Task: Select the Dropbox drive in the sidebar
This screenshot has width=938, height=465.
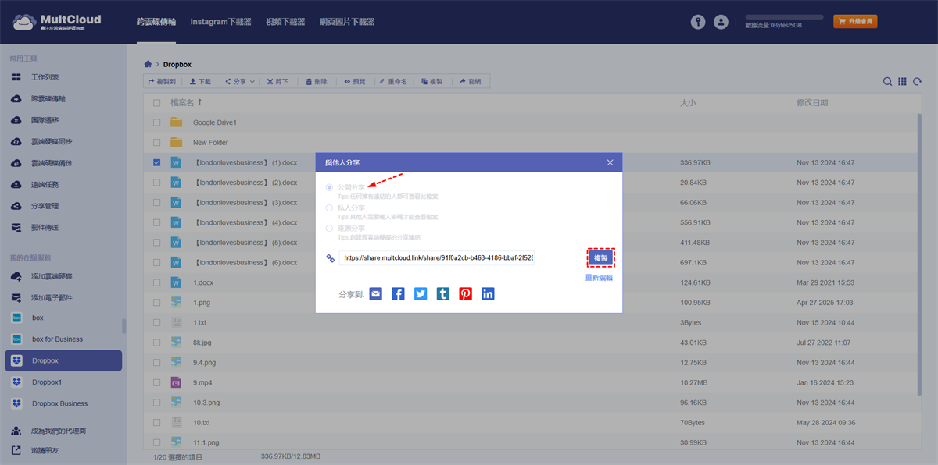Action: 63,360
